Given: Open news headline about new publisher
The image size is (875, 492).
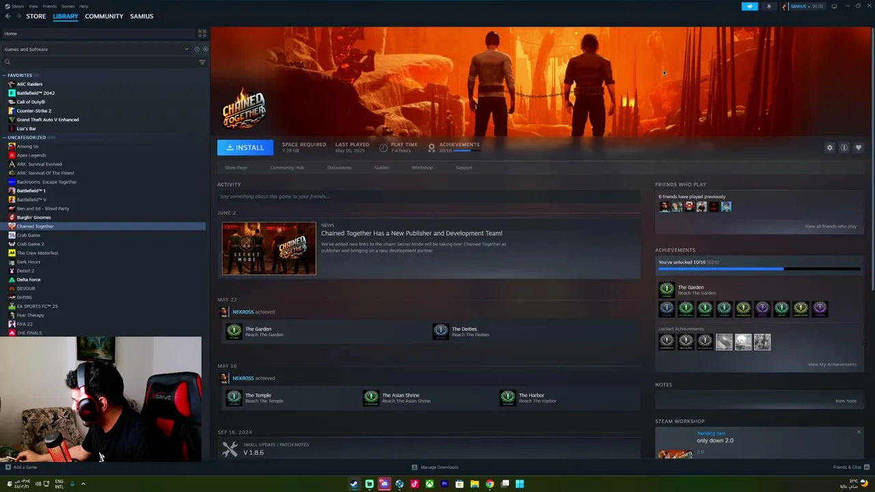Looking at the screenshot, I should [x=412, y=233].
